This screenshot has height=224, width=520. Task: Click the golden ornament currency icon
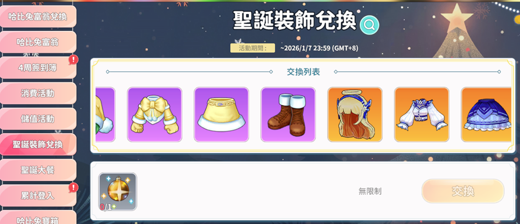pyautogui.click(x=118, y=191)
